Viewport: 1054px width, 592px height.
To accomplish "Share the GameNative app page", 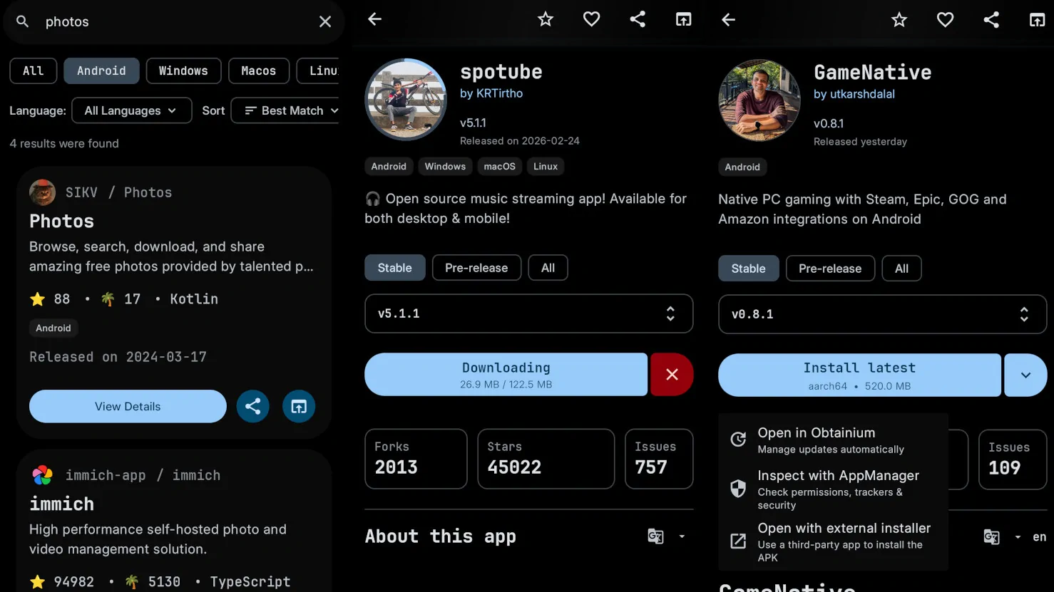I will pos(991,20).
